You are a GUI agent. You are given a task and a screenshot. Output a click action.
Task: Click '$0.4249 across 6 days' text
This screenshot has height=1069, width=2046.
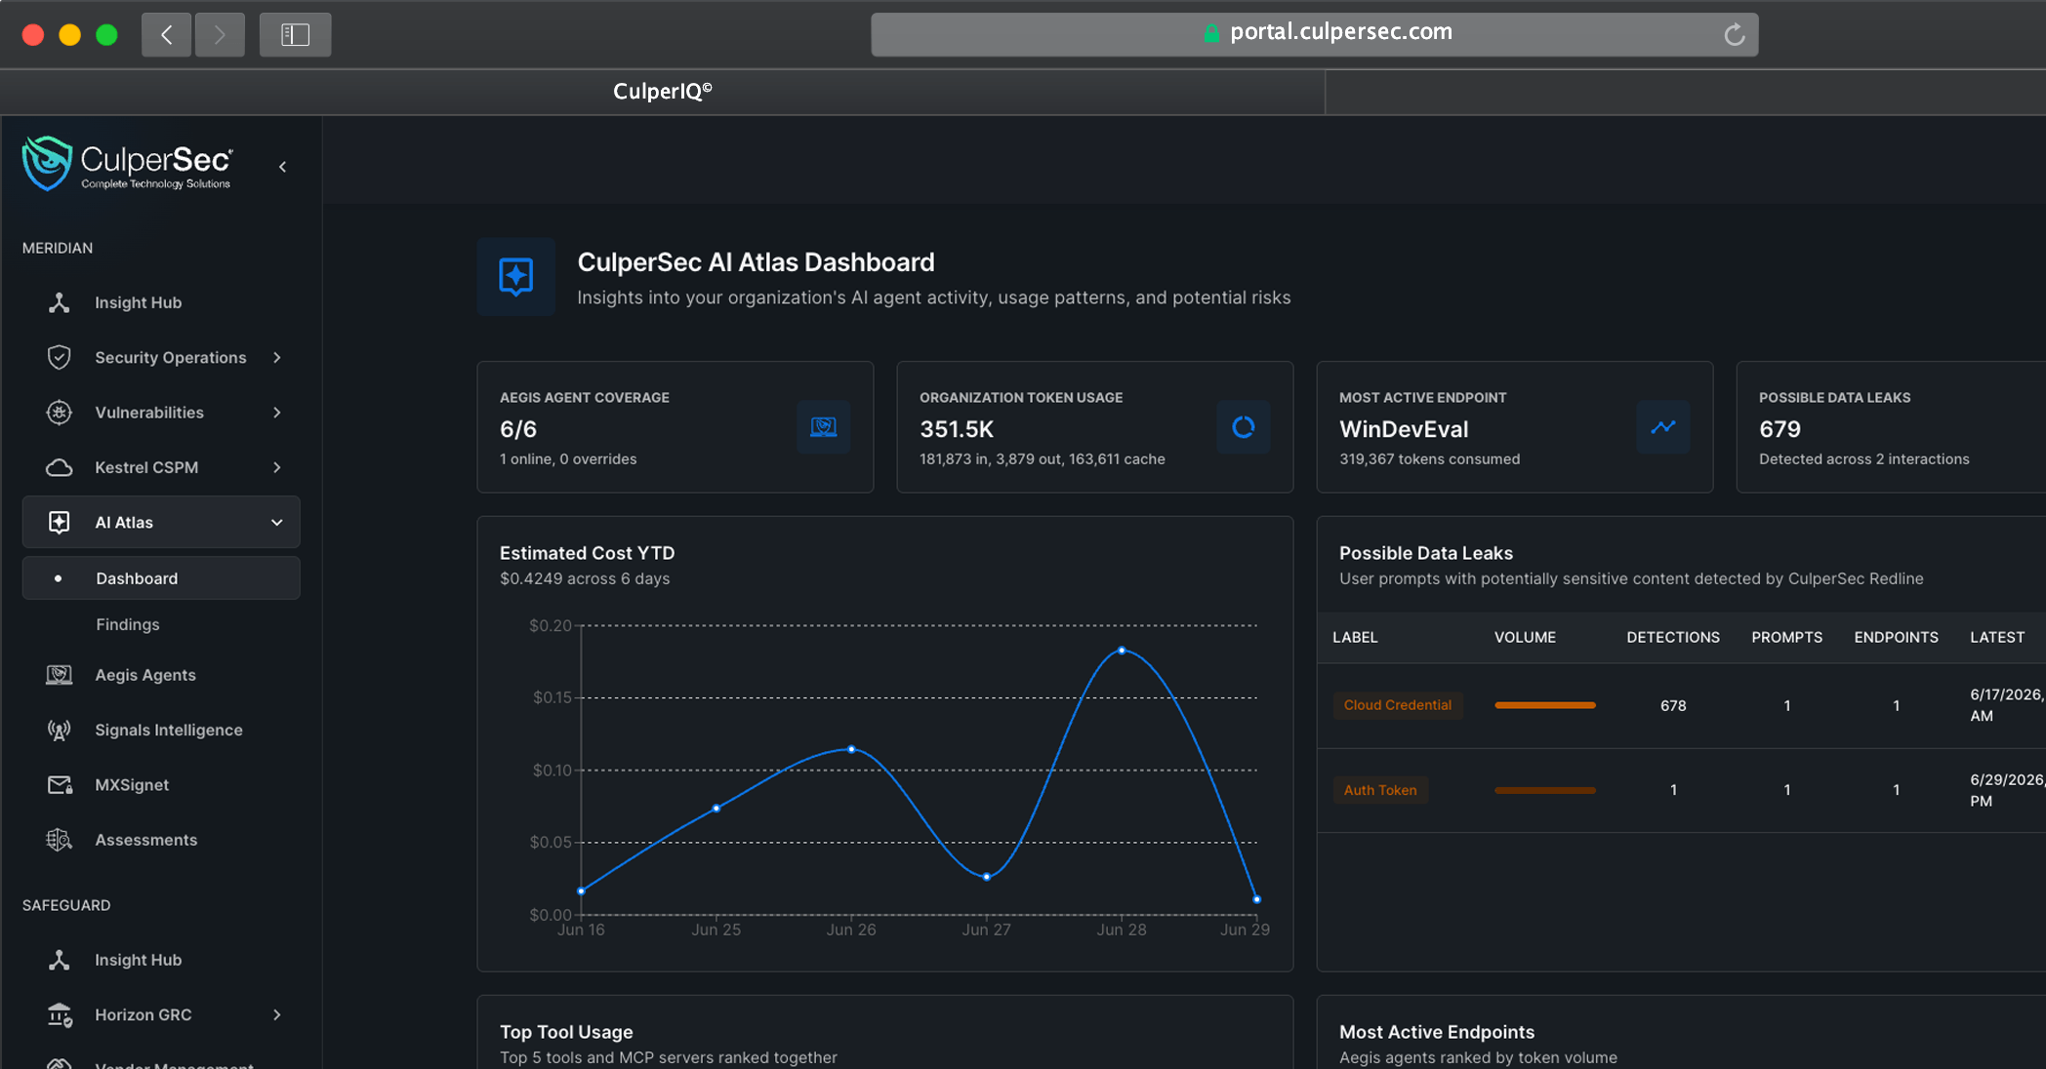coord(585,578)
